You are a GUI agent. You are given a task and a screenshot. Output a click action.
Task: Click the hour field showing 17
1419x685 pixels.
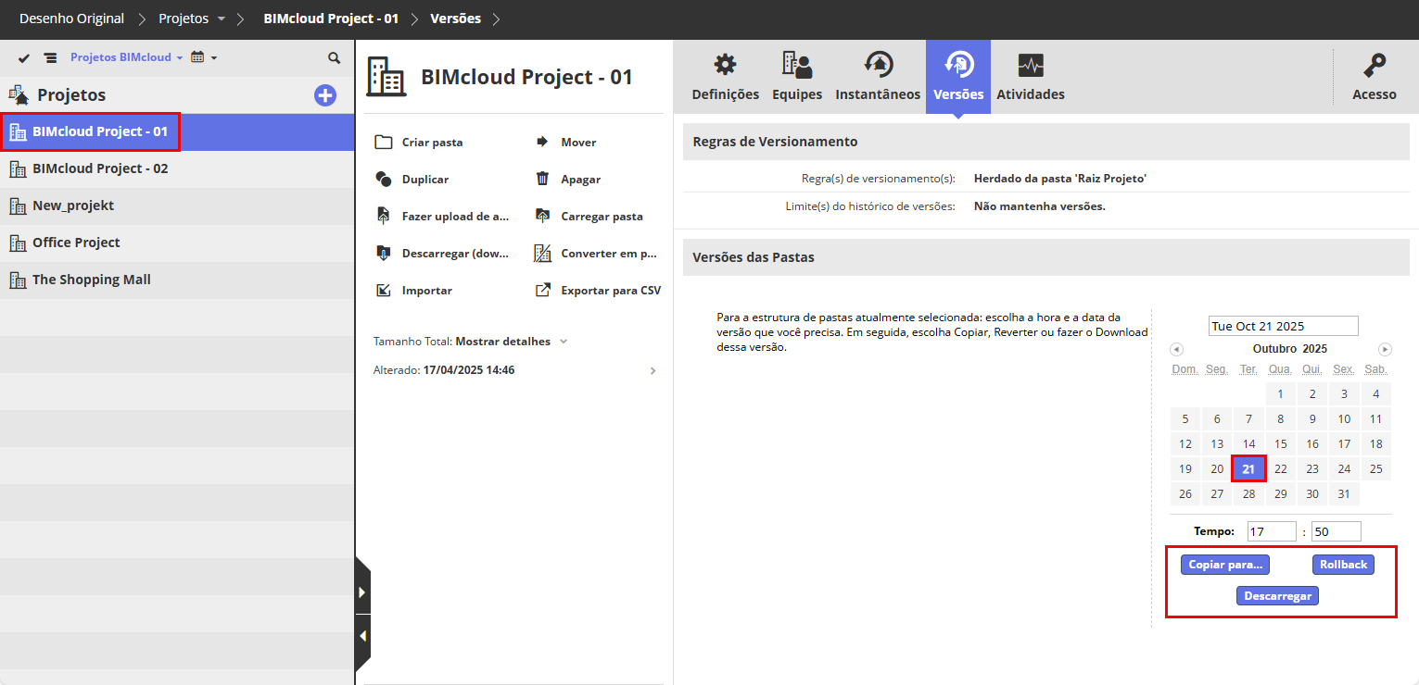coord(1272,531)
